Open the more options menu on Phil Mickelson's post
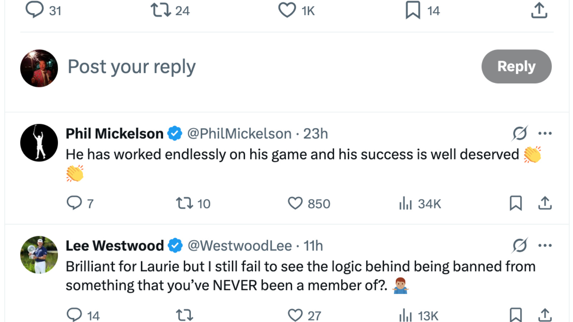This screenshot has height=322, width=573. coord(545,133)
